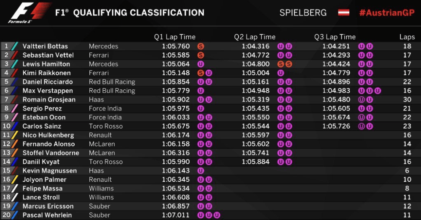Click the Red Bull Racing label for Ricciardo
The width and height of the screenshot is (421, 220).
pos(112,82)
